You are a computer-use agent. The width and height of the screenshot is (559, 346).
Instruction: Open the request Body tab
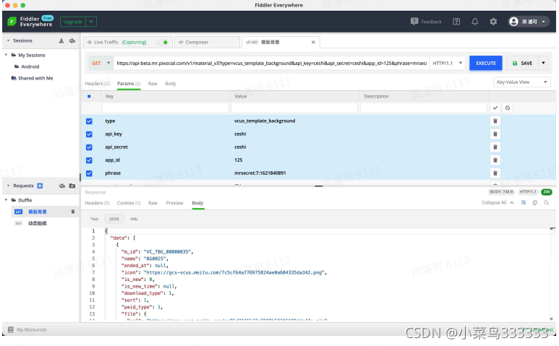pos(171,84)
